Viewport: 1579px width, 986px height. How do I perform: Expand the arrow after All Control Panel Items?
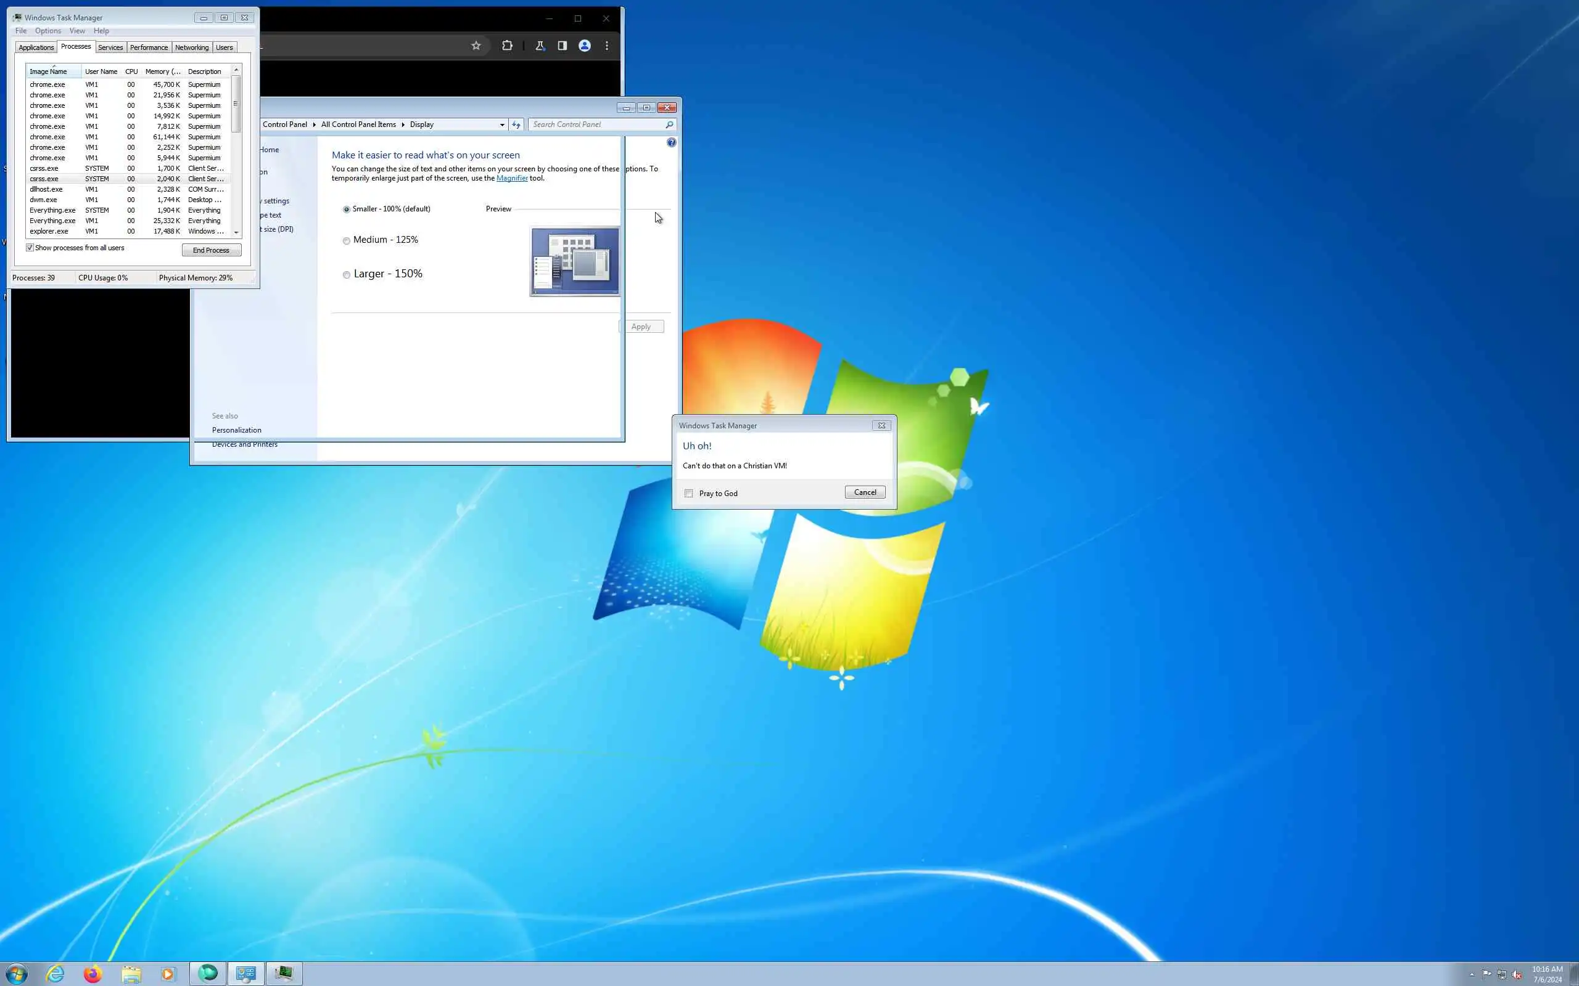tap(403, 124)
